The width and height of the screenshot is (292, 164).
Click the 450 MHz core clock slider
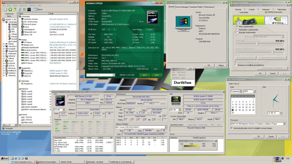258,44
